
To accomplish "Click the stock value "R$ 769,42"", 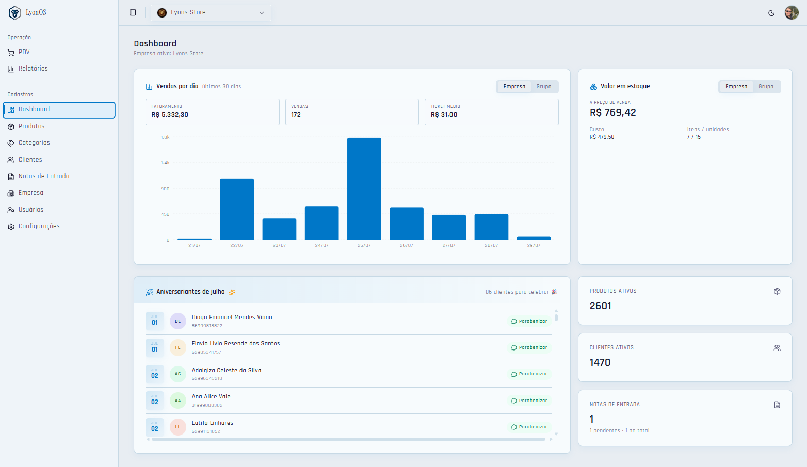I will pos(613,113).
